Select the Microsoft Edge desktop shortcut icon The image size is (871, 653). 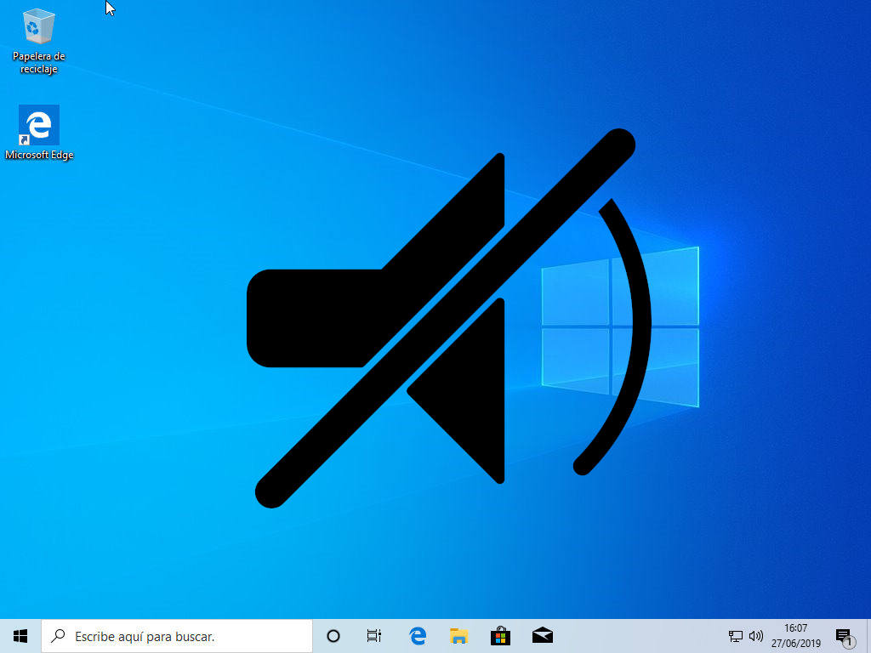click(x=38, y=126)
